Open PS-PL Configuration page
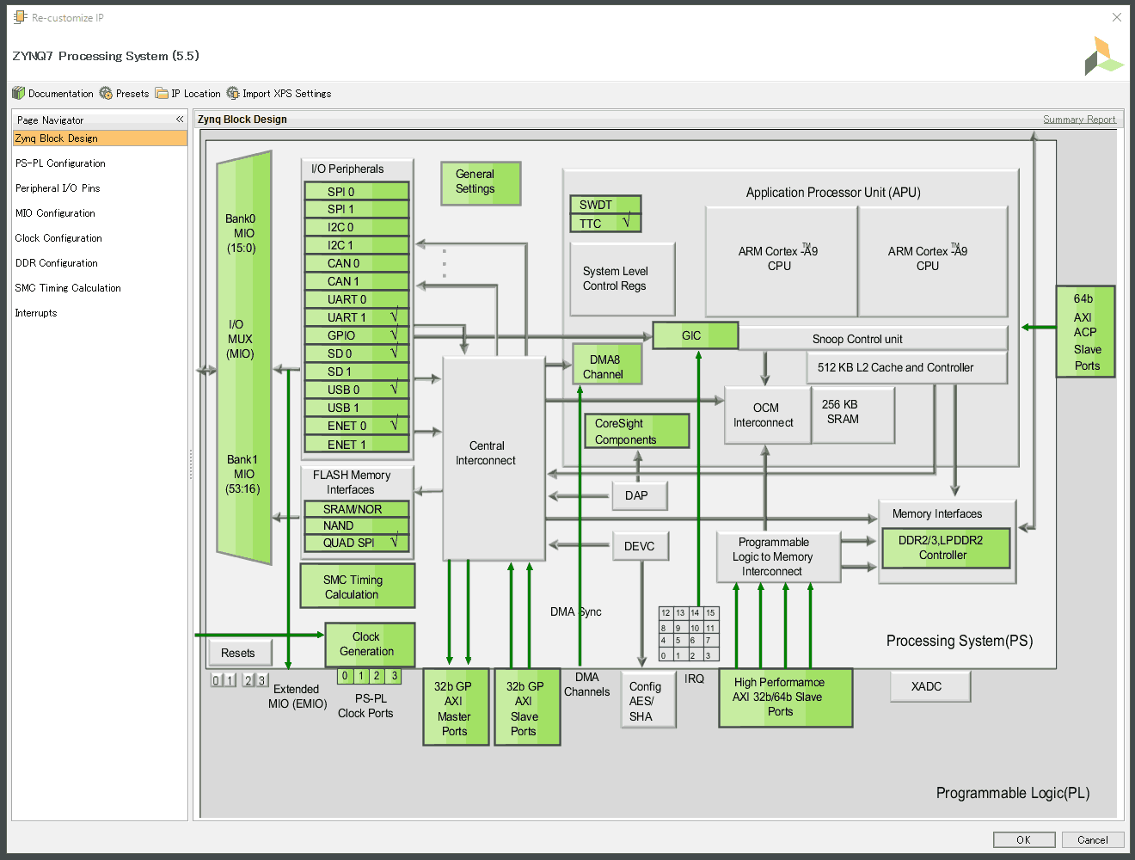The image size is (1135, 860). pyautogui.click(x=60, y=163)
